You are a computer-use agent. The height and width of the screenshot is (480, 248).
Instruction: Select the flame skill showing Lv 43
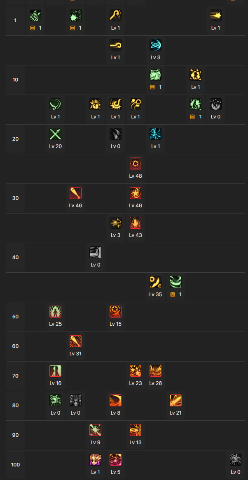[136, 223]
